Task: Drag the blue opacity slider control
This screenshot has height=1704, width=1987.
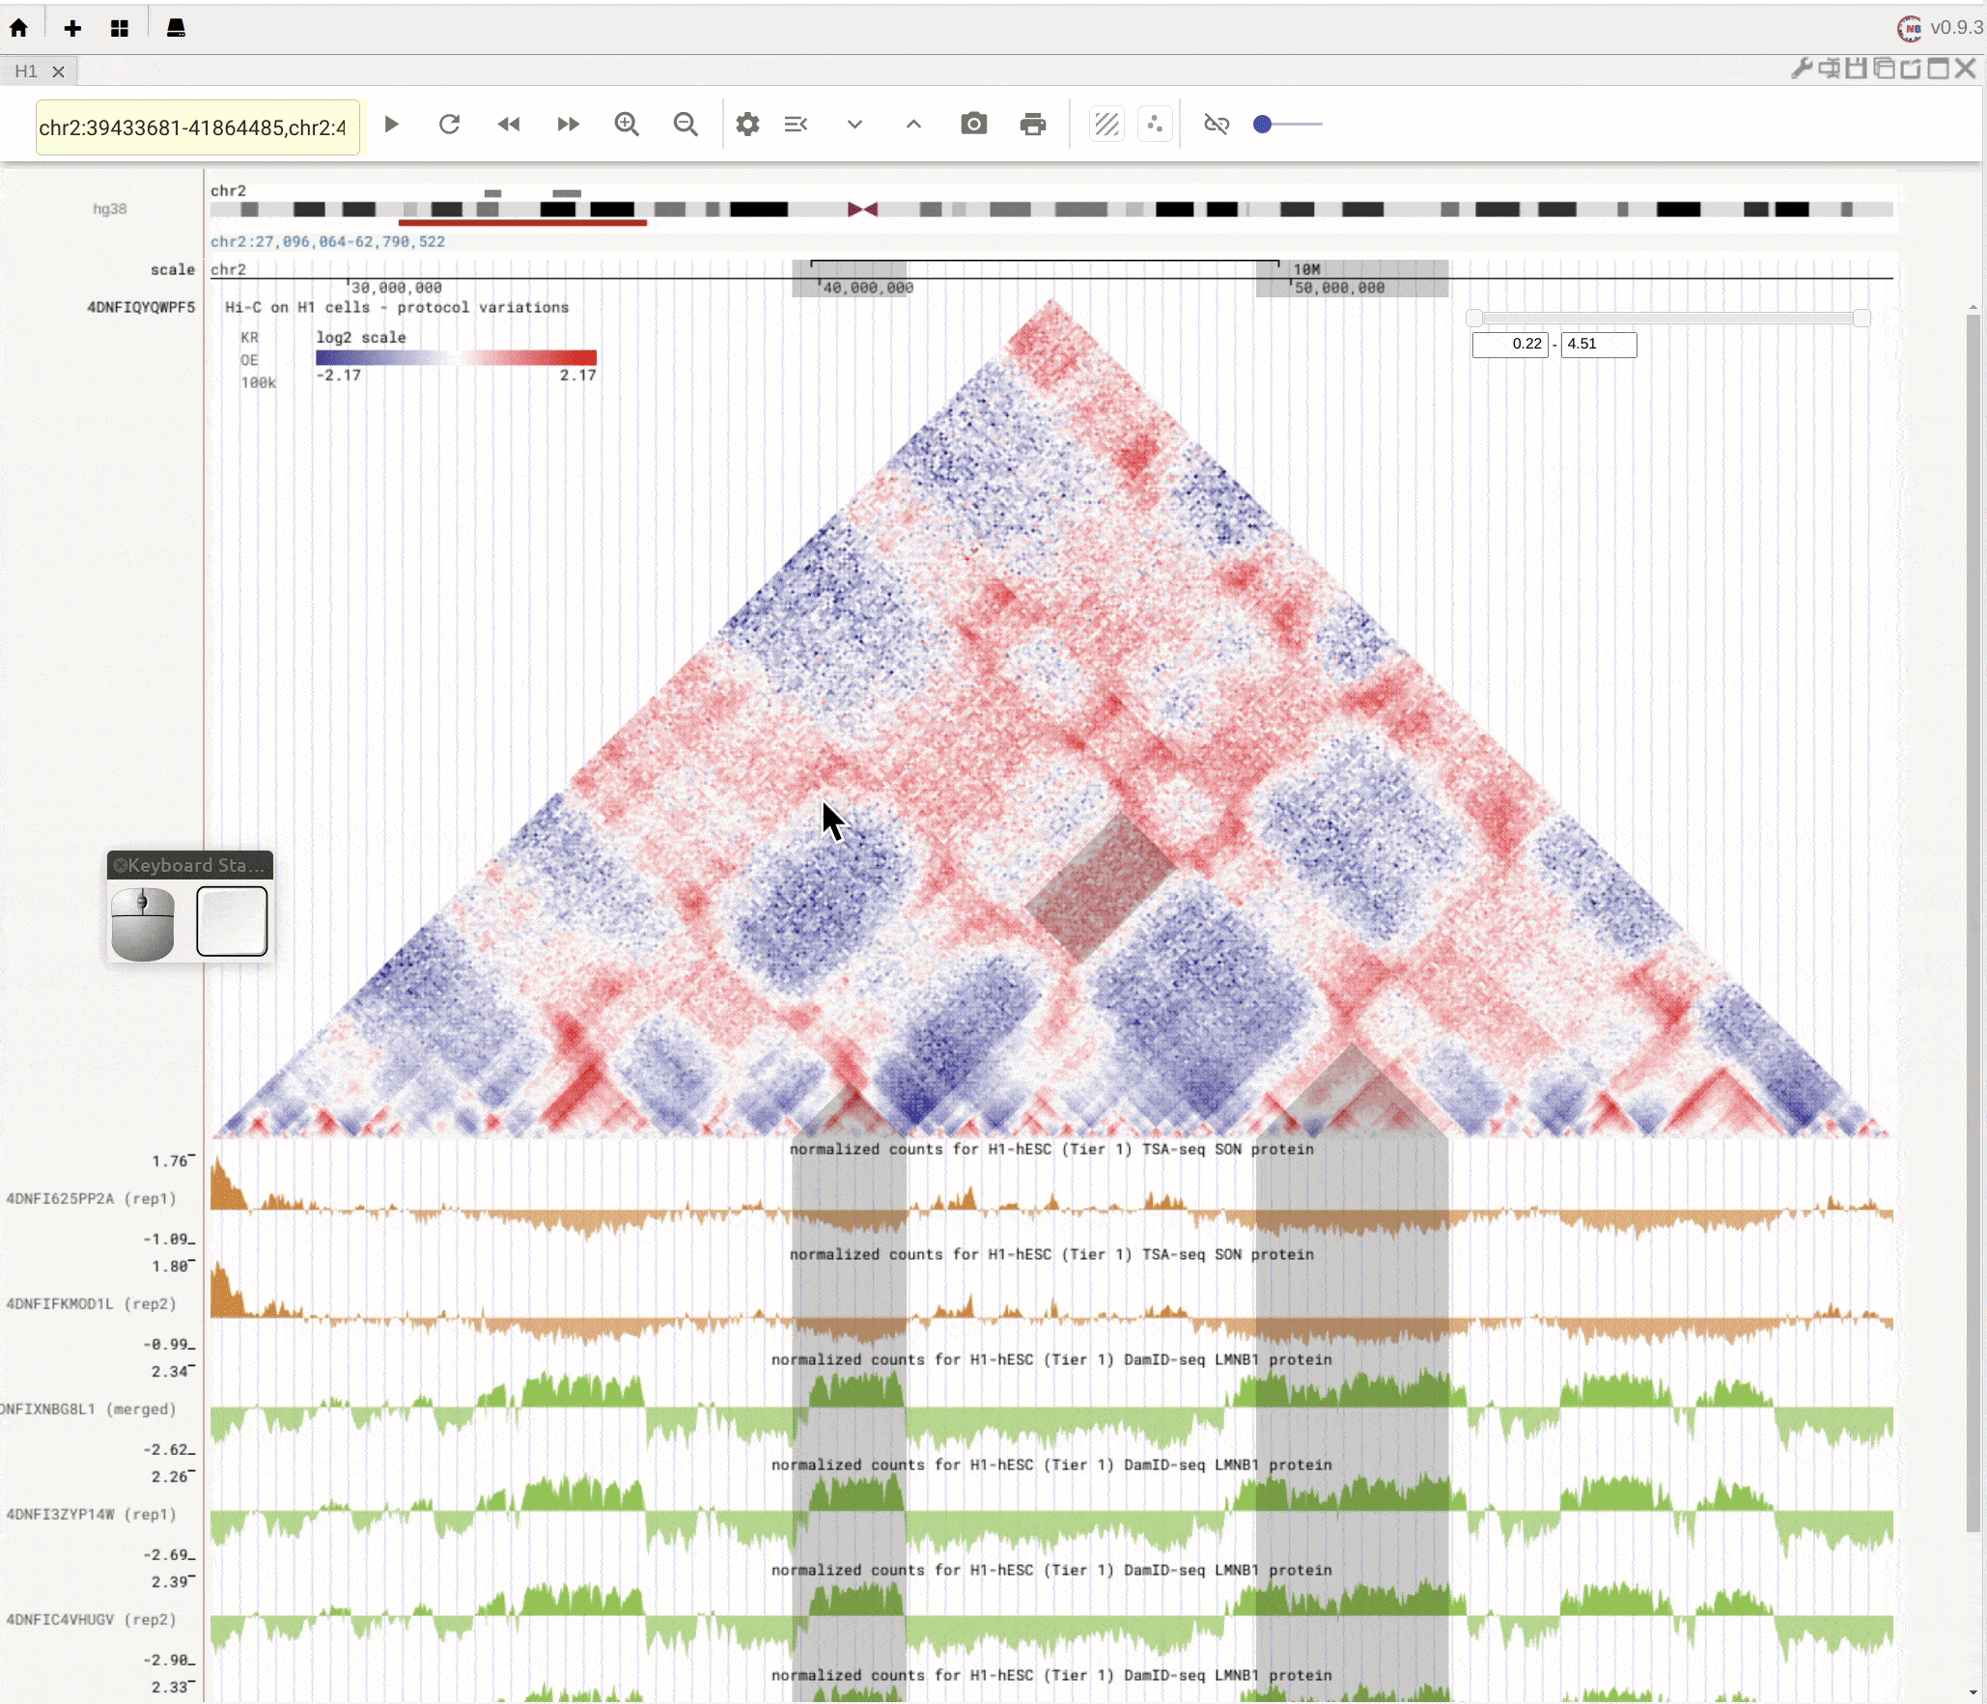Action: coord(1262,124)
